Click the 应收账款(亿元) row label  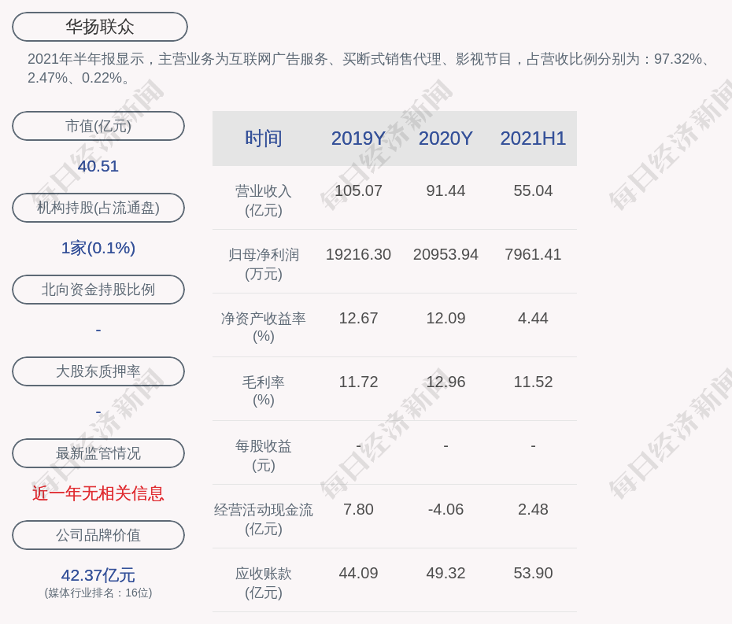click(264, 583)
